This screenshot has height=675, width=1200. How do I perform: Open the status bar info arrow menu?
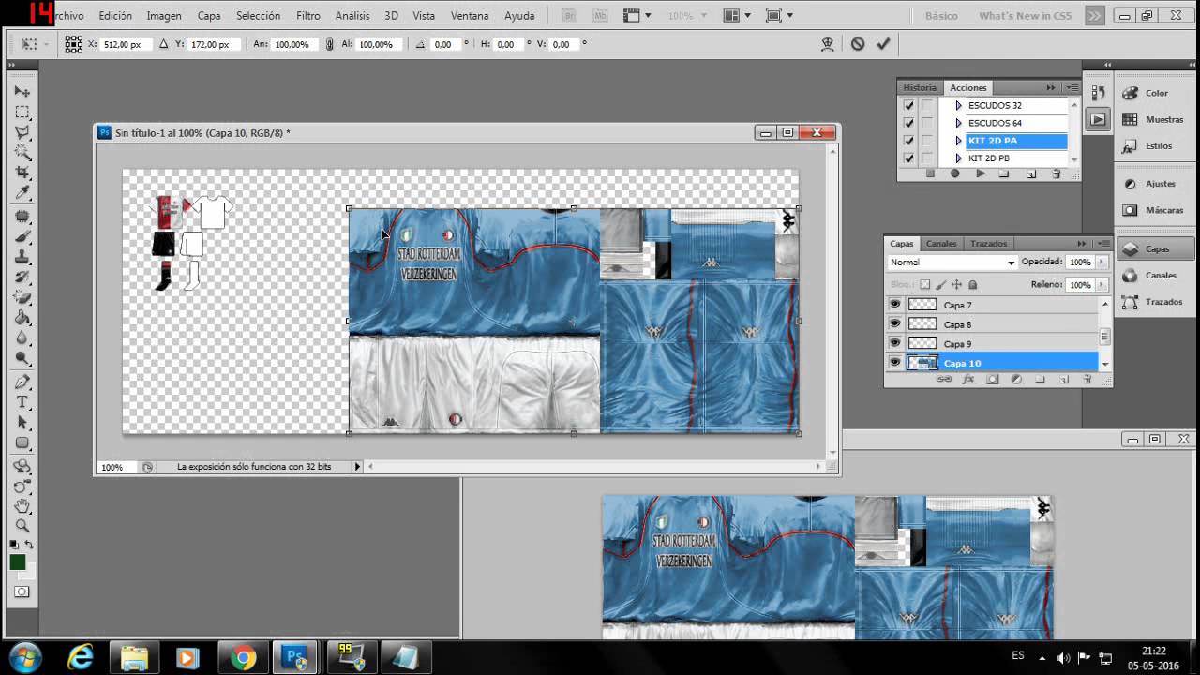357,466
